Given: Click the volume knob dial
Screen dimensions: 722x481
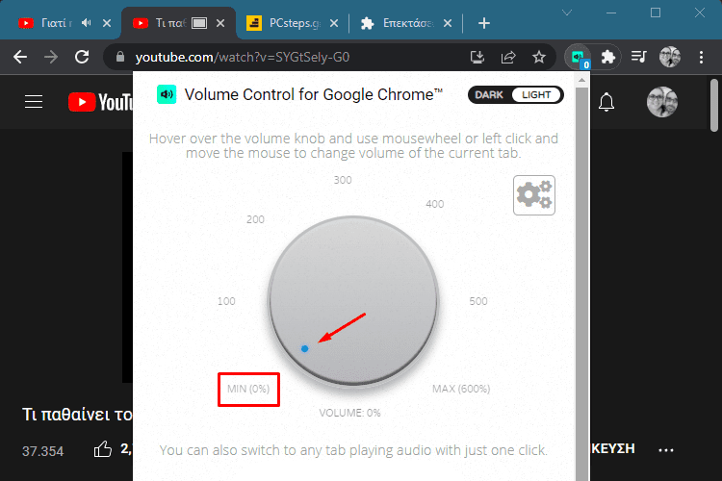Looking at the screenshot, I should pos(353,301).
